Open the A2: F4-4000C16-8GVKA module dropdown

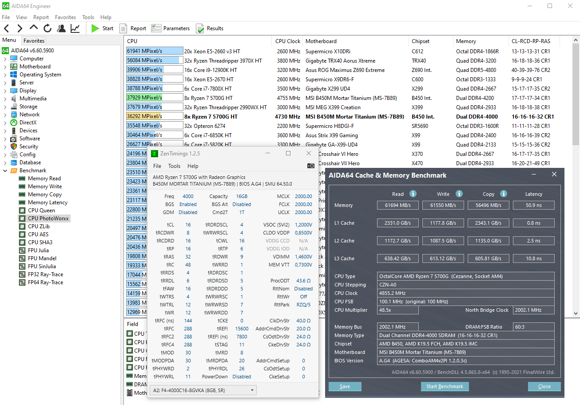(x=203, y=390)
